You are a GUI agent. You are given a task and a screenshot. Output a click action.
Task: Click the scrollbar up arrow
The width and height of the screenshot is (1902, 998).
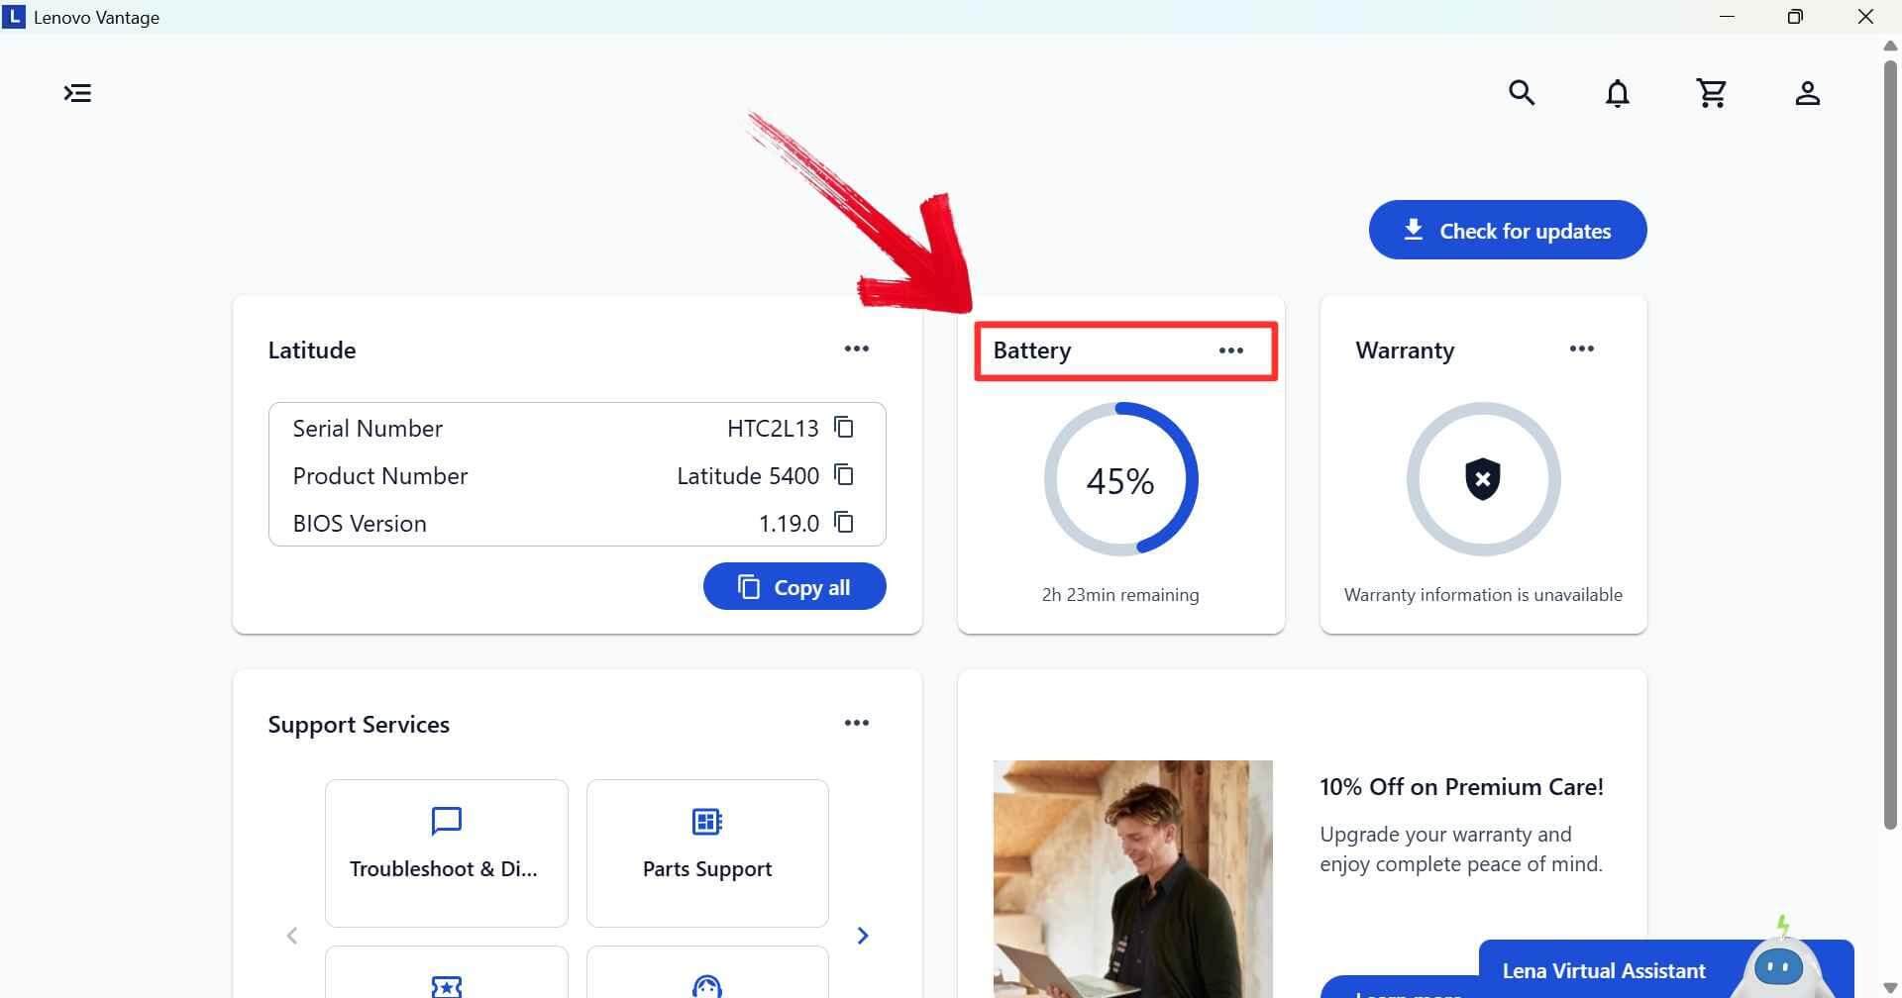click(x=1890, y=46)
